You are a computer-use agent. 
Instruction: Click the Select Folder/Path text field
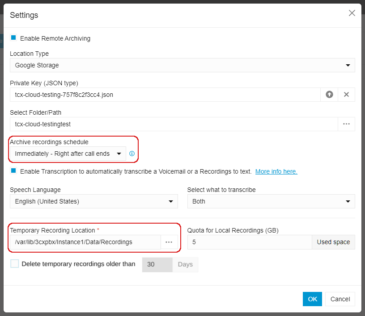(x=174, y=124)
